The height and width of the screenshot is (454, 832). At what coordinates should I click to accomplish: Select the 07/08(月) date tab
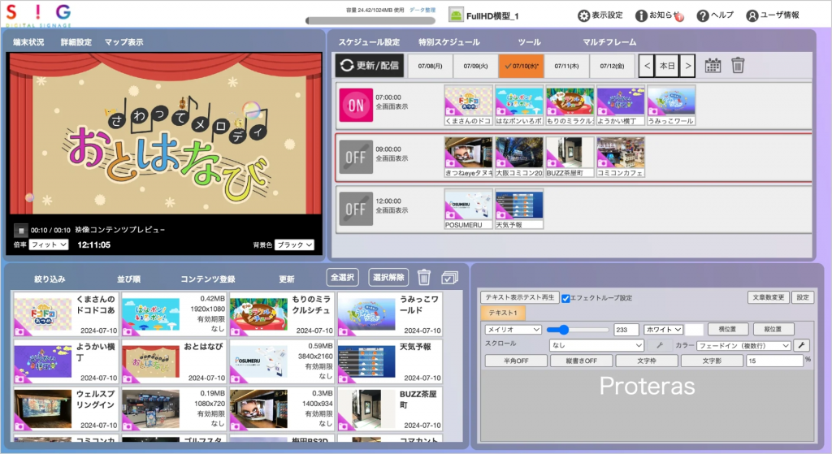pos(431,66)
